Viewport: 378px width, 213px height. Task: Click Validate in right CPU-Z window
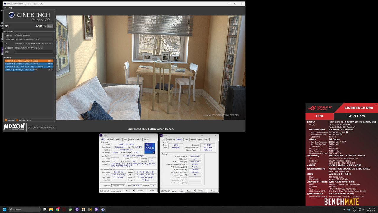click(201, 191)
